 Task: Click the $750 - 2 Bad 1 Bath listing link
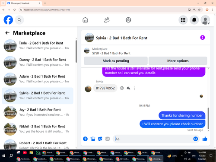pyautogui.click(x=111, y=53)
